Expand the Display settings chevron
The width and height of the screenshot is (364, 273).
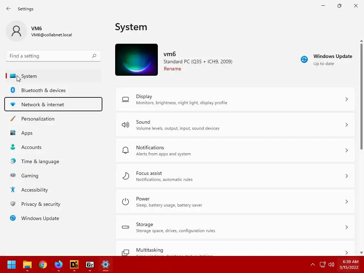[x=346, y=100]
